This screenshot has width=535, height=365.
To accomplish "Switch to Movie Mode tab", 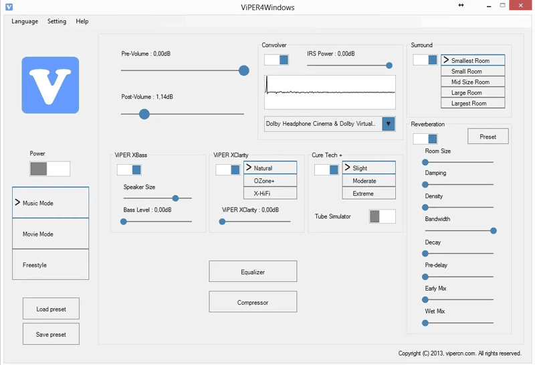I will click(x=50, y=234).
